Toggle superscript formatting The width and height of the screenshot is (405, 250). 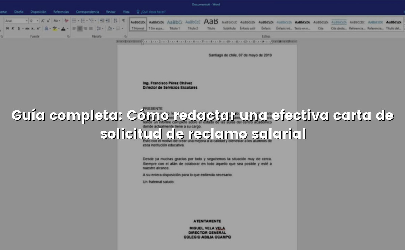[38, 29]
